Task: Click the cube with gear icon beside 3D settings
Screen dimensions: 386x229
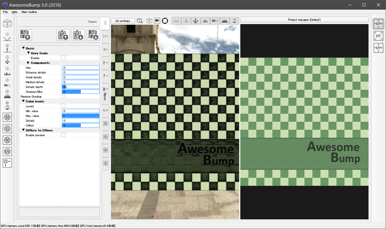Action: 140,20
